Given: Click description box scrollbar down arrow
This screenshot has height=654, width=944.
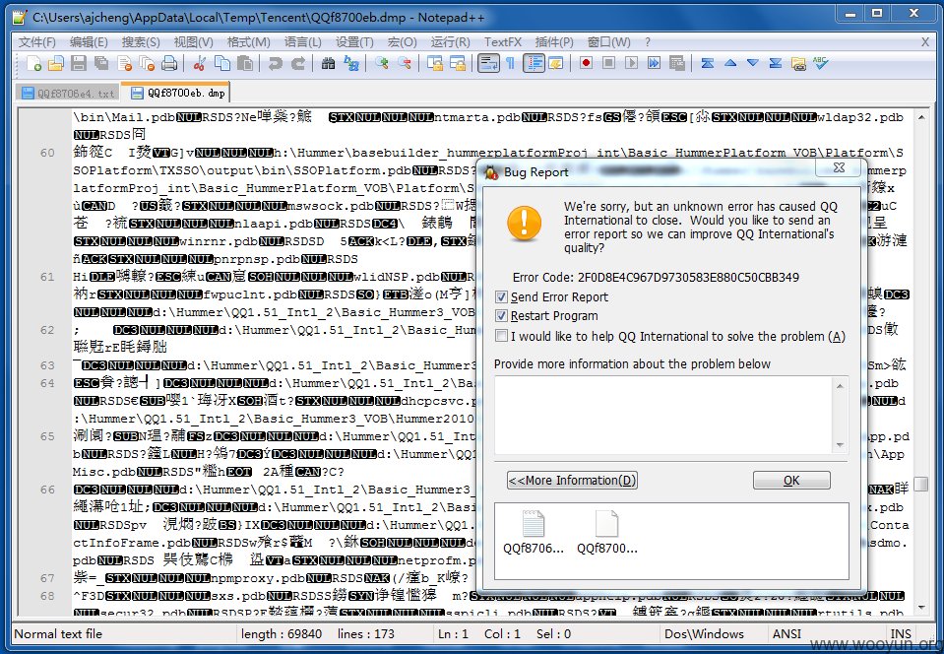Looking at the screenshot, I should click(840, 445).
